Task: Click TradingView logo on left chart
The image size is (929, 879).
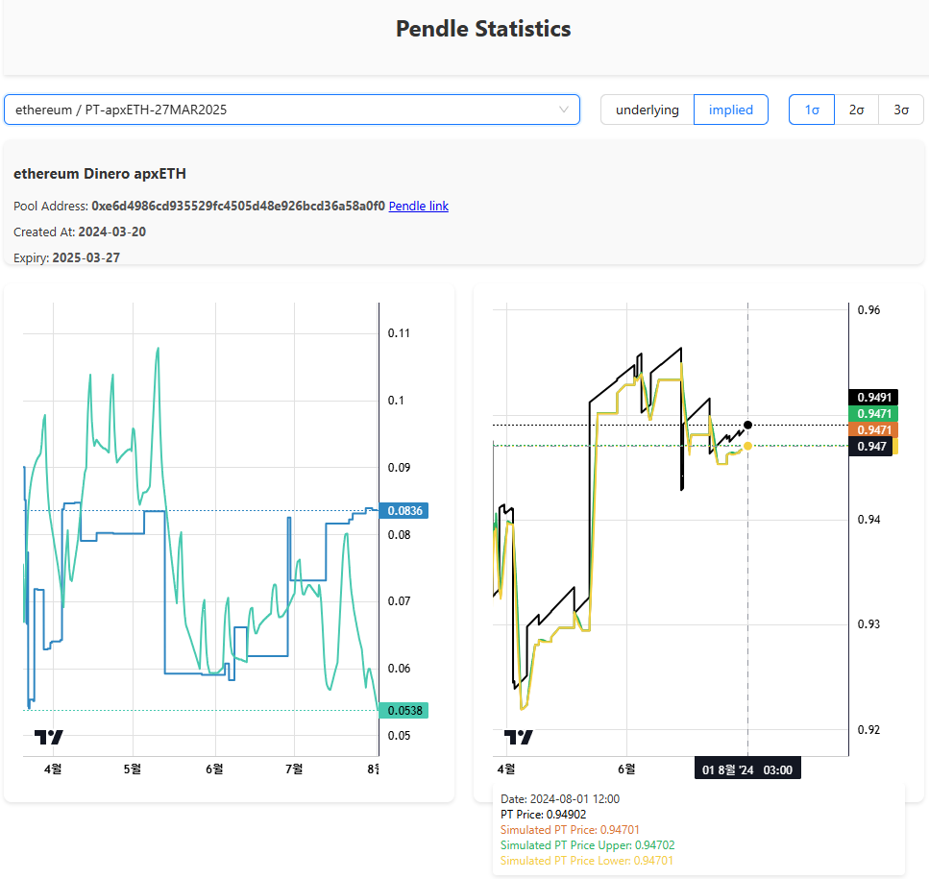Action: (x=49, y=737)
